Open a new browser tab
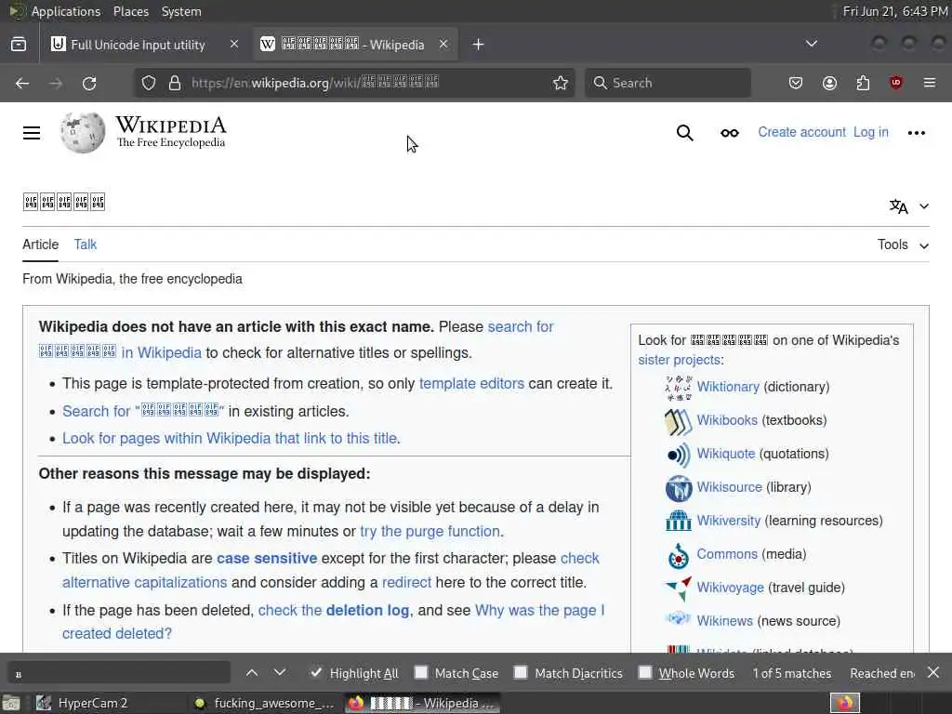 click(479, 45)
